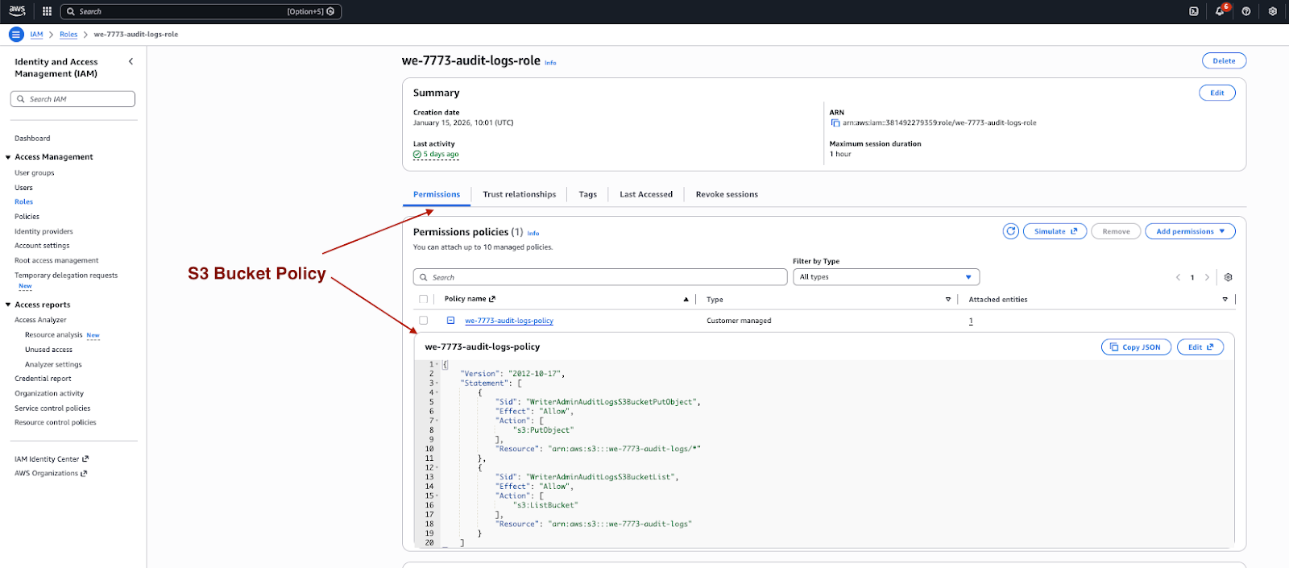Open the Tags tab

pos(588,194)
